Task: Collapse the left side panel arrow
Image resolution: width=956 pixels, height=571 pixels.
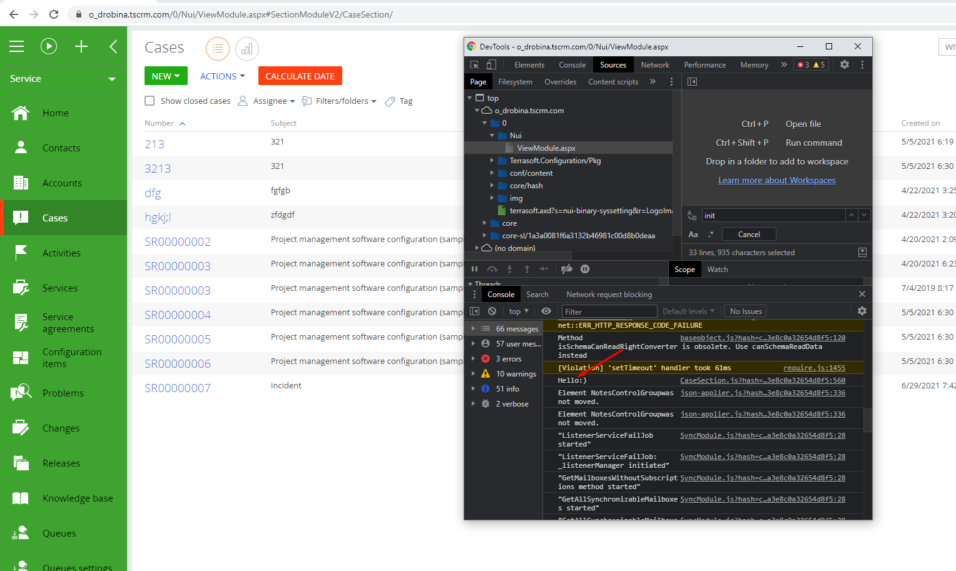Action: 113,46
